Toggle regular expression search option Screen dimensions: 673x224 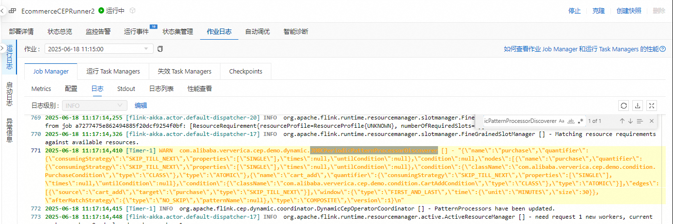pyautogui.click(x=580, y=121)
